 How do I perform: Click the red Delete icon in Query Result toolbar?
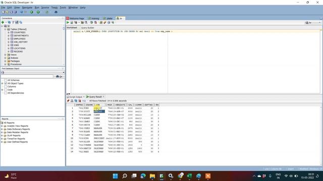[80, 101]
